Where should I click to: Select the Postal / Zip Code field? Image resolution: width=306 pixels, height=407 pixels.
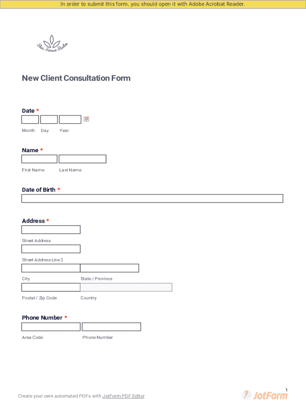[x=51, y=287]
